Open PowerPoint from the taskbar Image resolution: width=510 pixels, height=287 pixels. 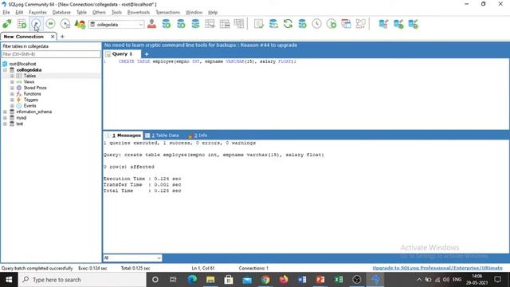point(320,280)
